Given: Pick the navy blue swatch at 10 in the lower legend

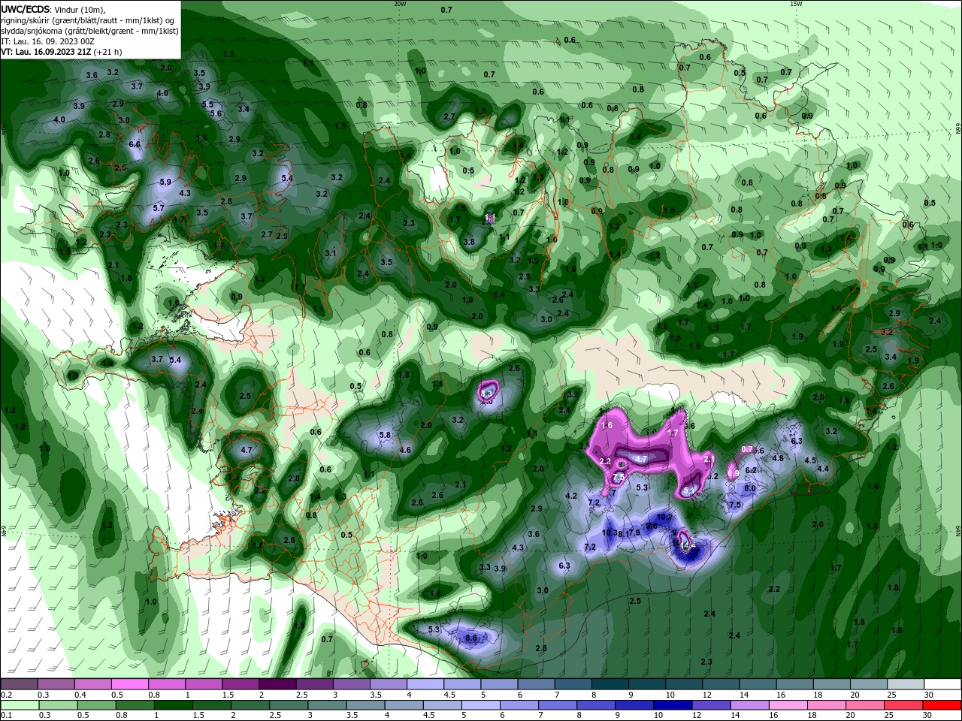Looking at the screenshot, I should [x=673, y=704].
